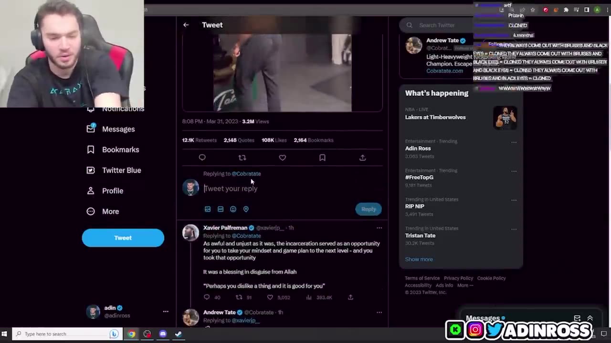This screenshot has width=611, height=343.
Task: View the 108K Likes list
Action: coord(274,140)
